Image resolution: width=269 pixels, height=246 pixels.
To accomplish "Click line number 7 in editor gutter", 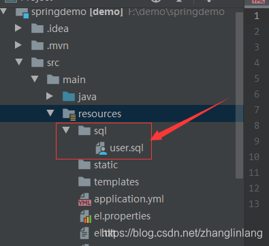I will pos(257,110).
